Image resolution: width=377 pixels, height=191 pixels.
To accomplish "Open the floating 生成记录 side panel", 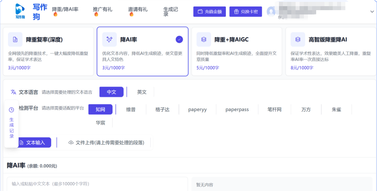I will (11, 124).
